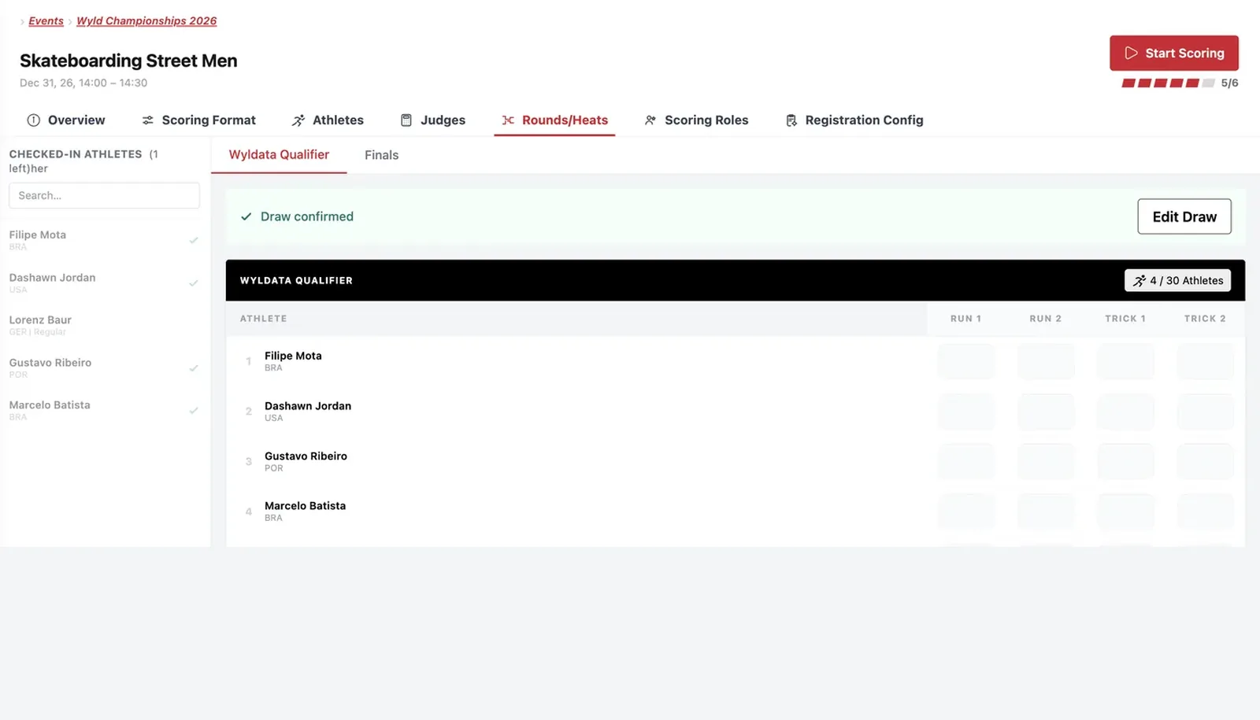
Task: Click the checked-in athletes Search field
Action: (x=104, y=196)
